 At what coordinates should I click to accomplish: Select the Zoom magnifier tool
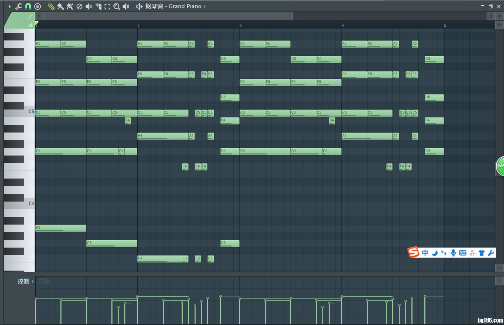pos(117,6)
